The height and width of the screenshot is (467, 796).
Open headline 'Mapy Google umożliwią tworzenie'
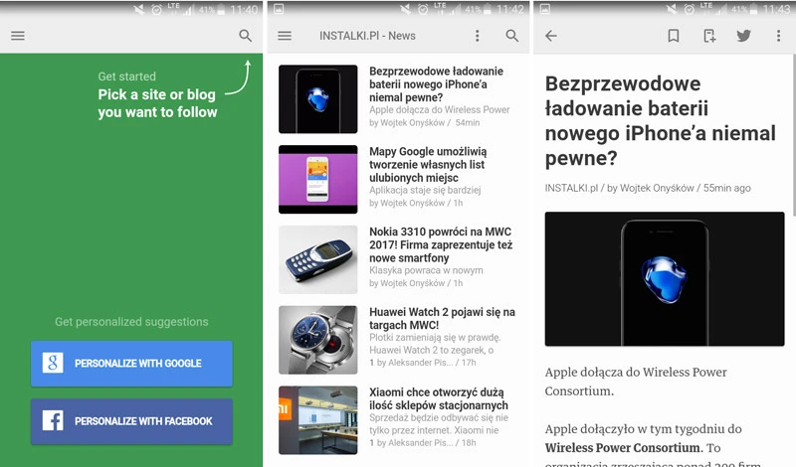428,164
